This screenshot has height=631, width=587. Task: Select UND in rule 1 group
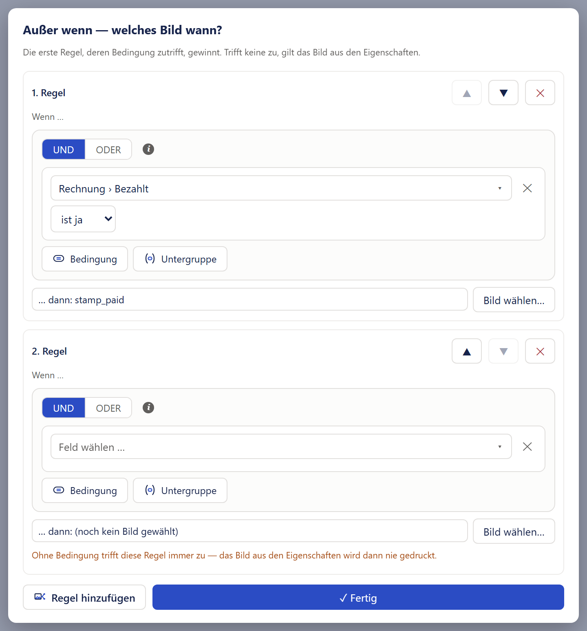pos(64,149)
